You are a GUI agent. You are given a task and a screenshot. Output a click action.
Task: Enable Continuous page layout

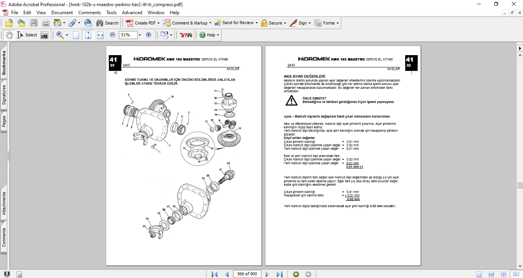pyautogui.click(x=491, y=274)
